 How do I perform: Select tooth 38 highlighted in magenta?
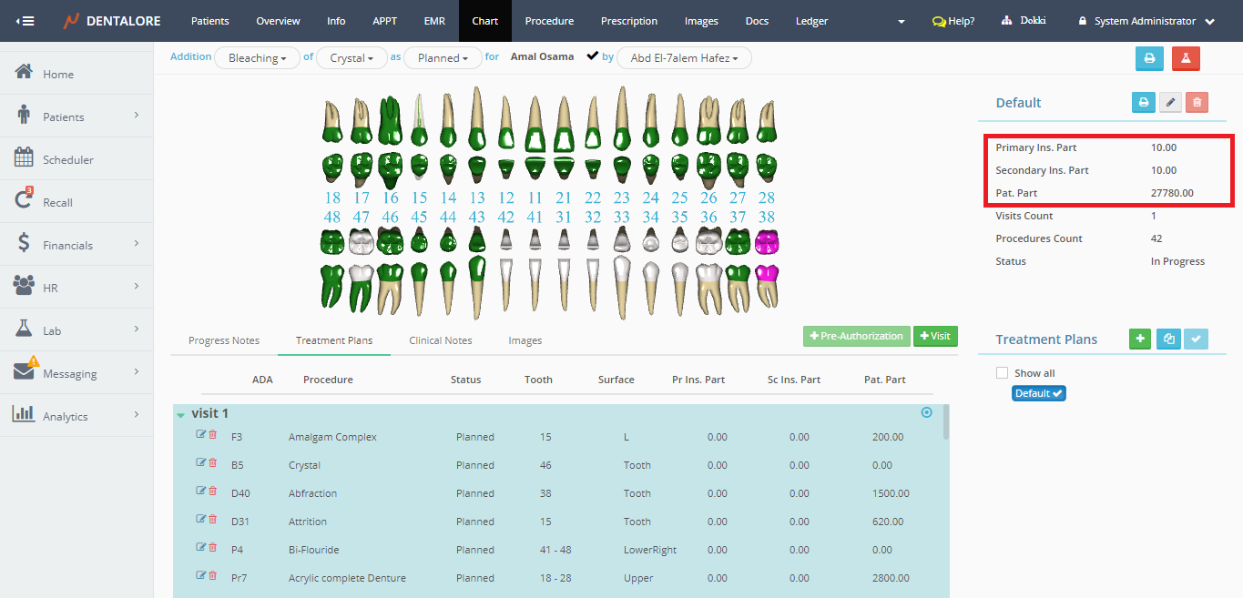[767, 244]
